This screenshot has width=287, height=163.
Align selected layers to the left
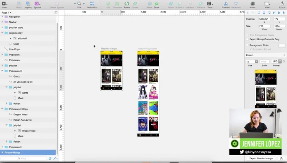(x=259, y=13)
